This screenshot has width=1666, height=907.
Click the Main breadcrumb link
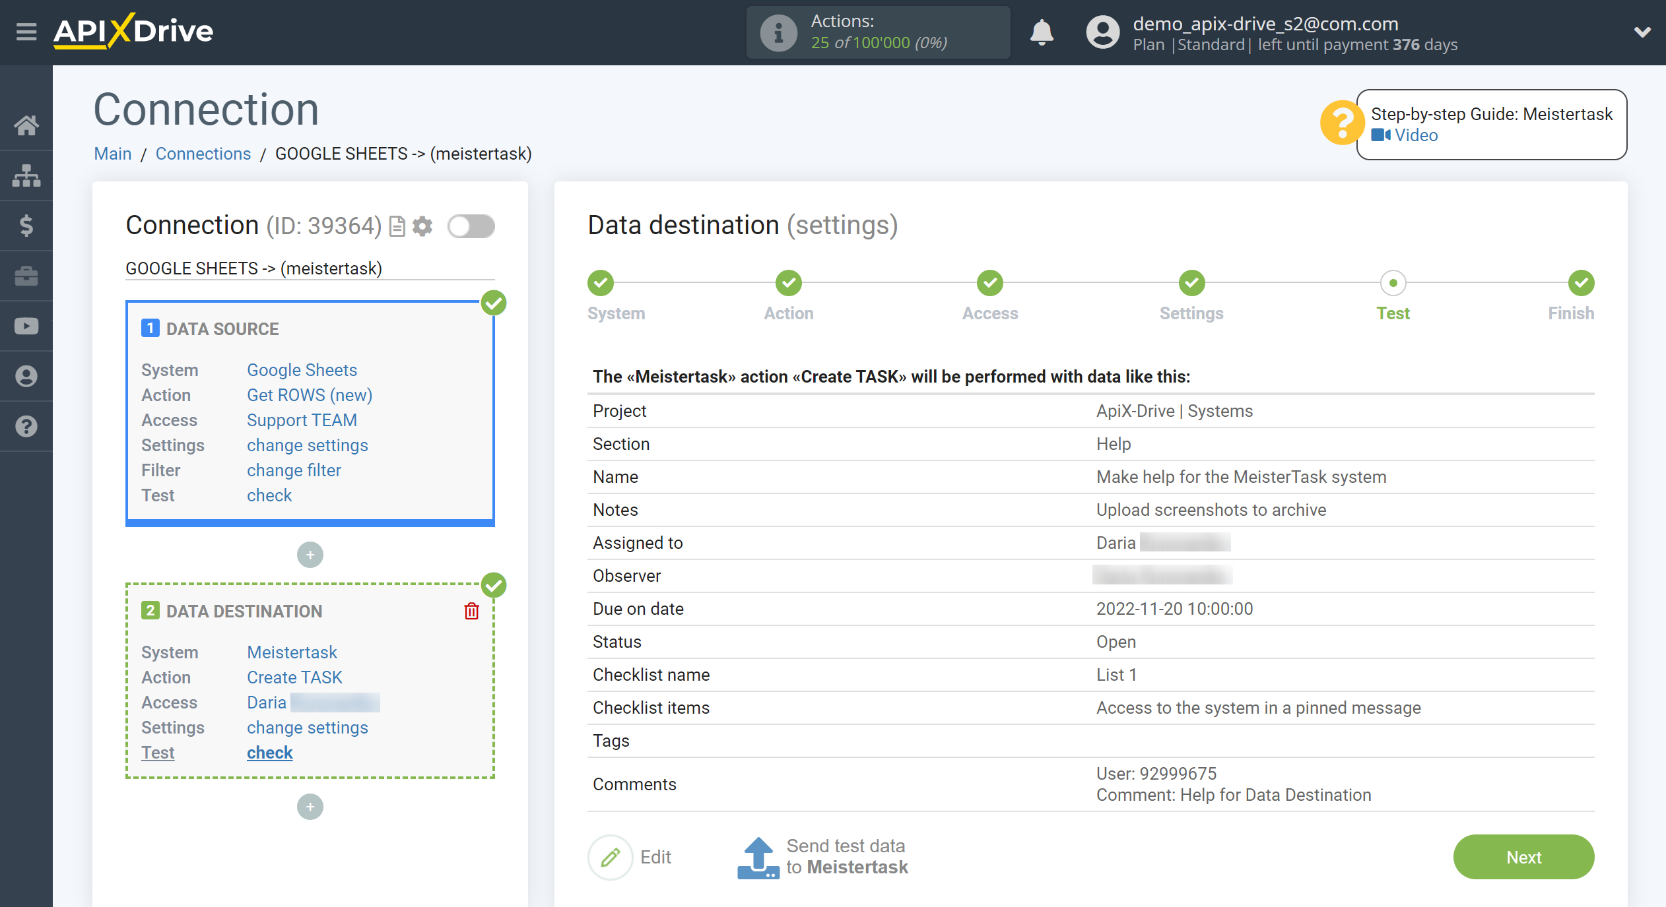tap(113, 154)
